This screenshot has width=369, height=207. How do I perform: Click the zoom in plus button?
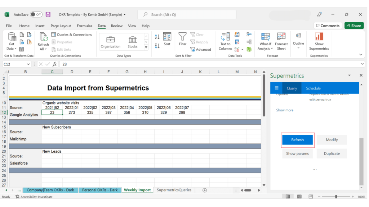353,197
